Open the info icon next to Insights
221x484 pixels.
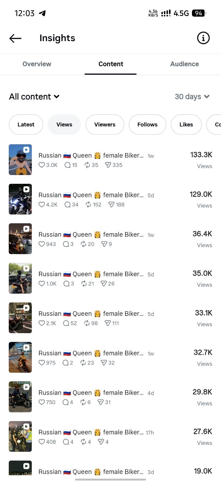click(203, 38)
